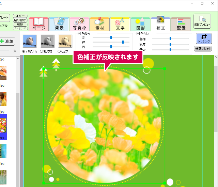Click the photo list scrollbar thumb
Image resolution: width=218 pixels, height=187 pixels.
(x=18, y=140)
